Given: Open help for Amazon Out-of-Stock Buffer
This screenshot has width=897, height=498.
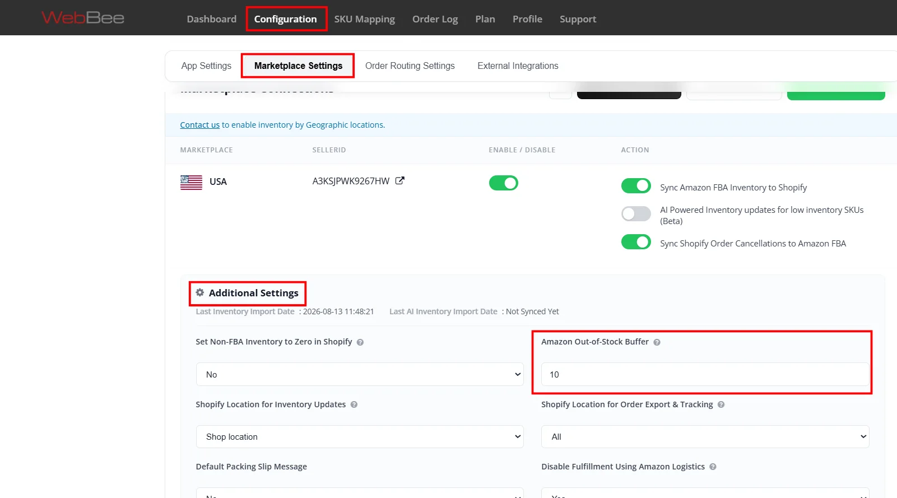Looking at the screenshot, I should tap(657, 342).
